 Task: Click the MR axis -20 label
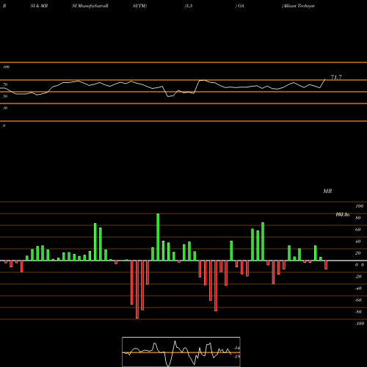[x=358, y=277]
